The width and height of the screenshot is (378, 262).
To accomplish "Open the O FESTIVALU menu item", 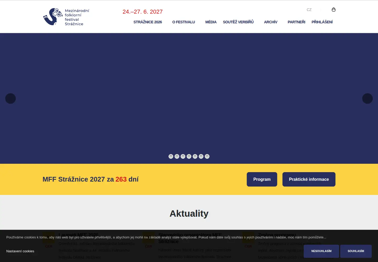I will pyautogui.click(x=183, y=22).
